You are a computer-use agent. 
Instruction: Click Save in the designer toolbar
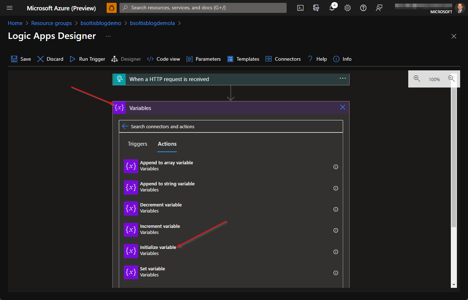[x=21, y=59]
